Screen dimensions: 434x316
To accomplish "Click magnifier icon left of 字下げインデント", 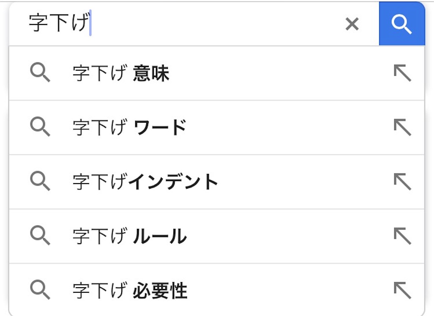I will [40, 181].
